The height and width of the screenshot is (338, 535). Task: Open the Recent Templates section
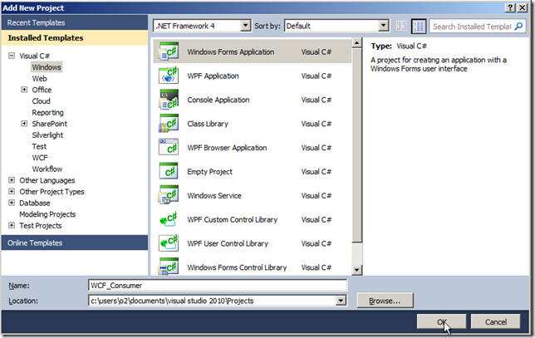75,22
